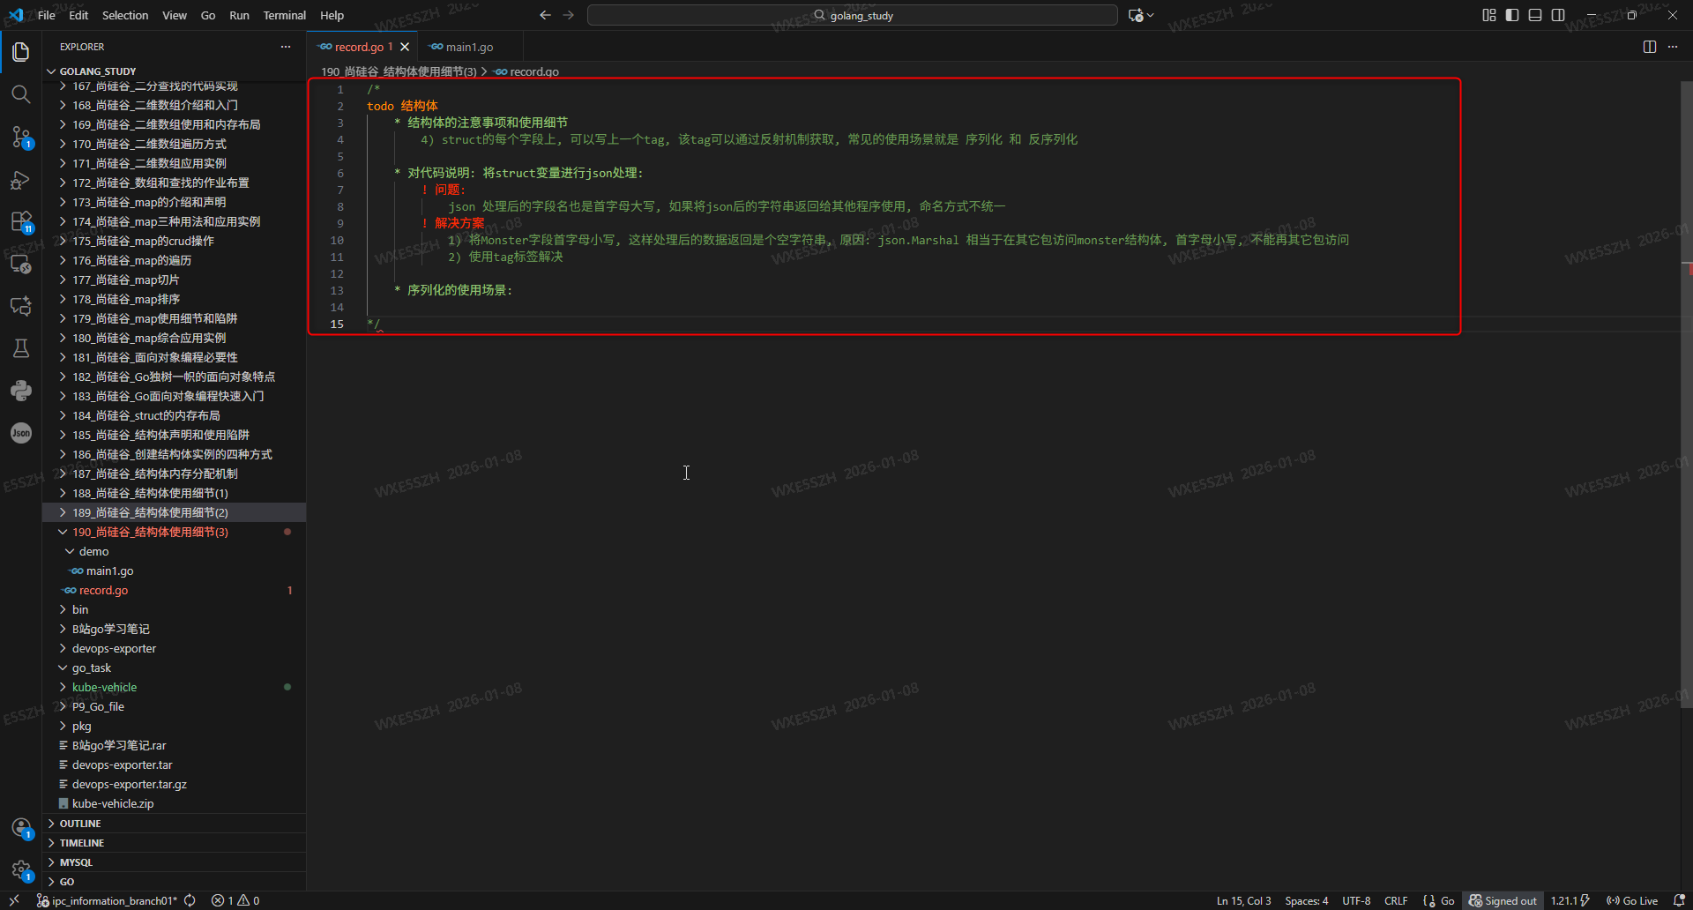Choose the Go version 1.21.1

tap(1570, 900)
